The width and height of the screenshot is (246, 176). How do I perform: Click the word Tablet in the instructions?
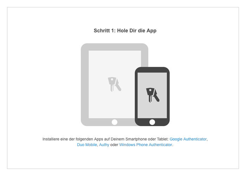point(163,139)
